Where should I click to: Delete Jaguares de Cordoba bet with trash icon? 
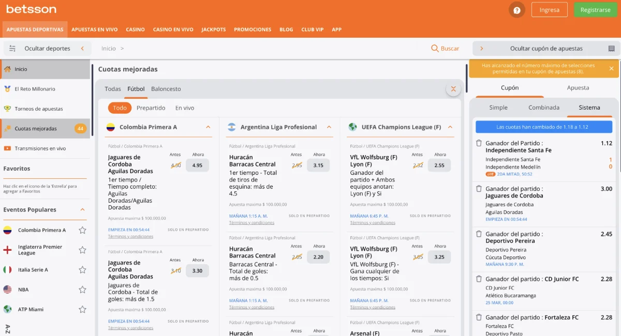(479, 189)
